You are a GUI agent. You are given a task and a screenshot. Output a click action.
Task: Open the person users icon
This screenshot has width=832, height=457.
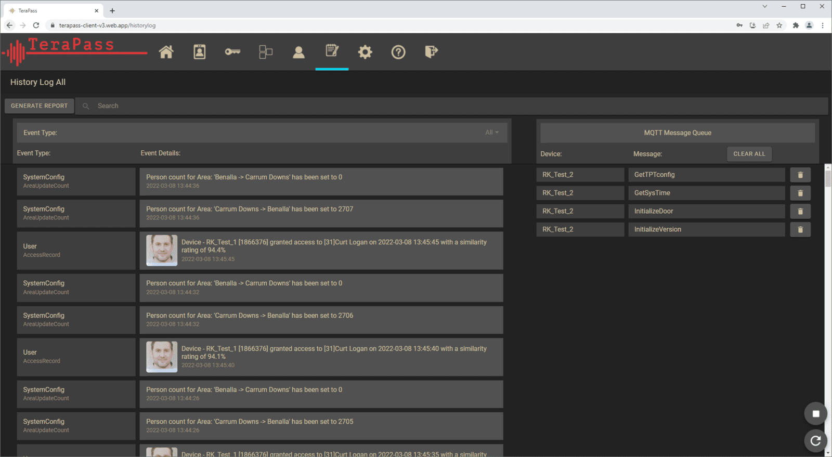(x=298, y=52)
